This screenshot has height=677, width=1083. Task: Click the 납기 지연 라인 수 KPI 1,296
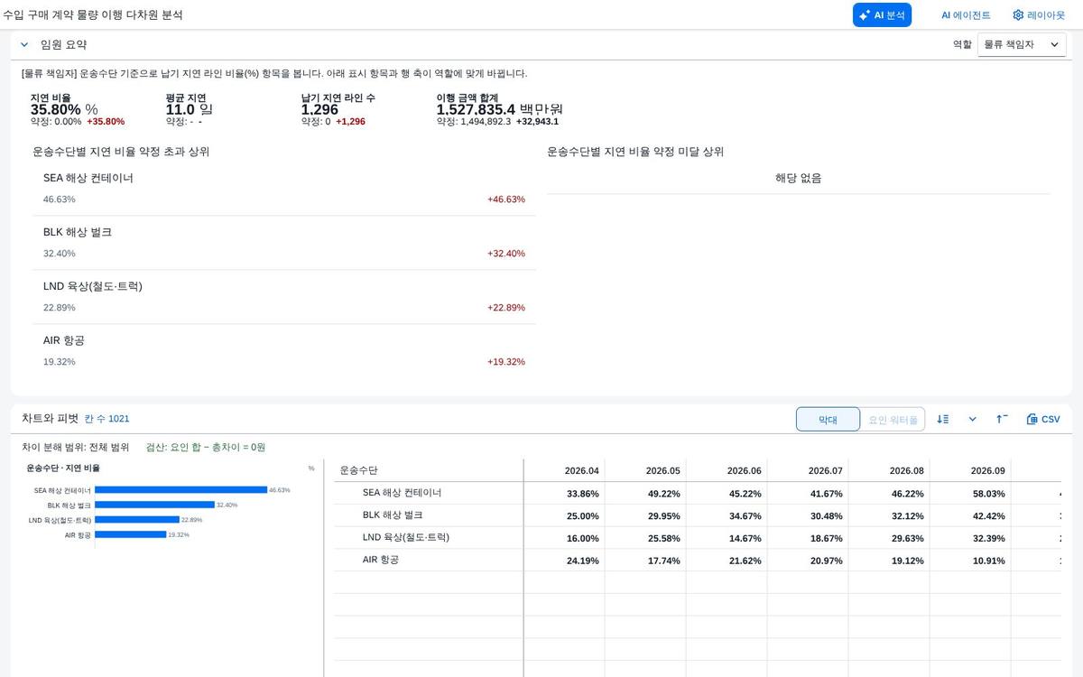point(319,109)
